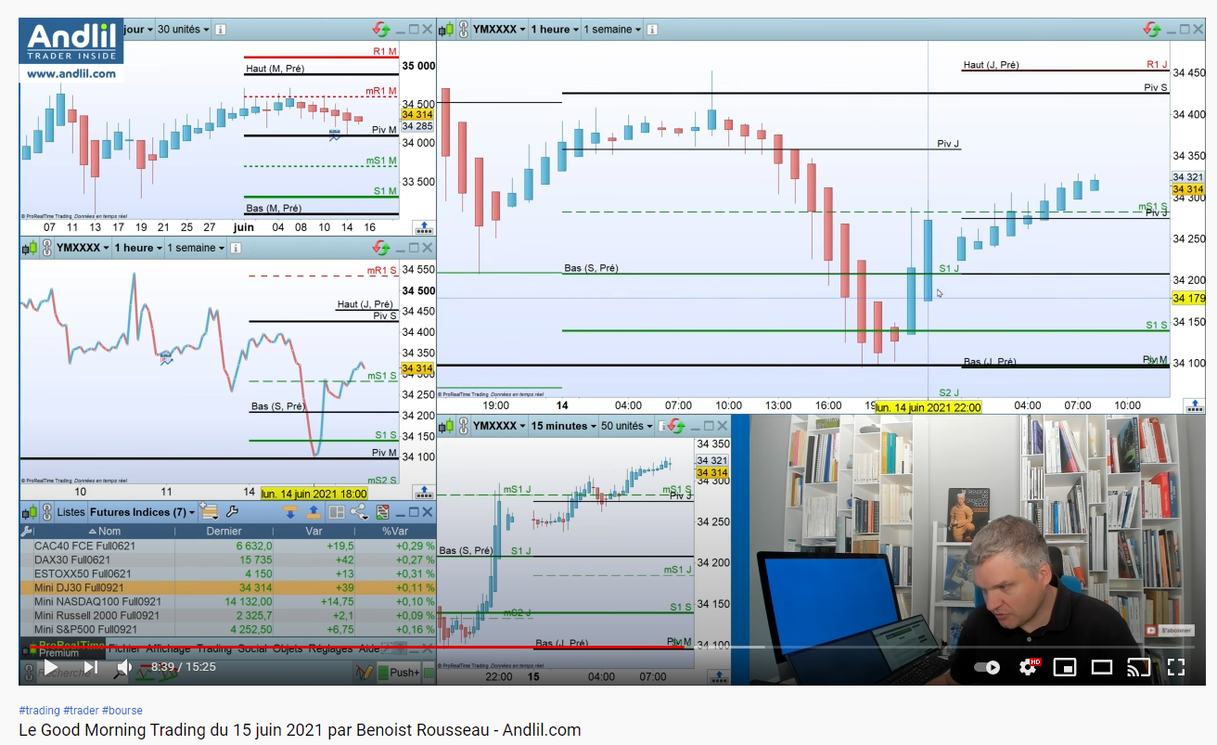Cast the video with the Cast icon

point(1138,666)
